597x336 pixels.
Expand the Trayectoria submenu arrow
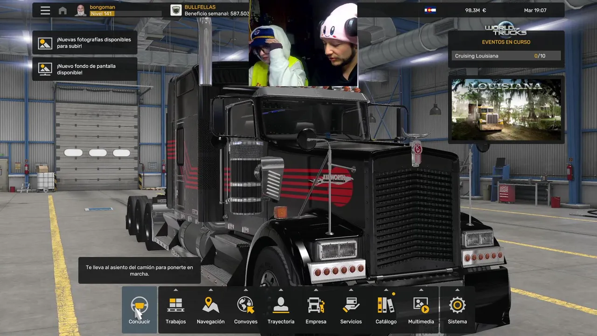coord(281,290)
